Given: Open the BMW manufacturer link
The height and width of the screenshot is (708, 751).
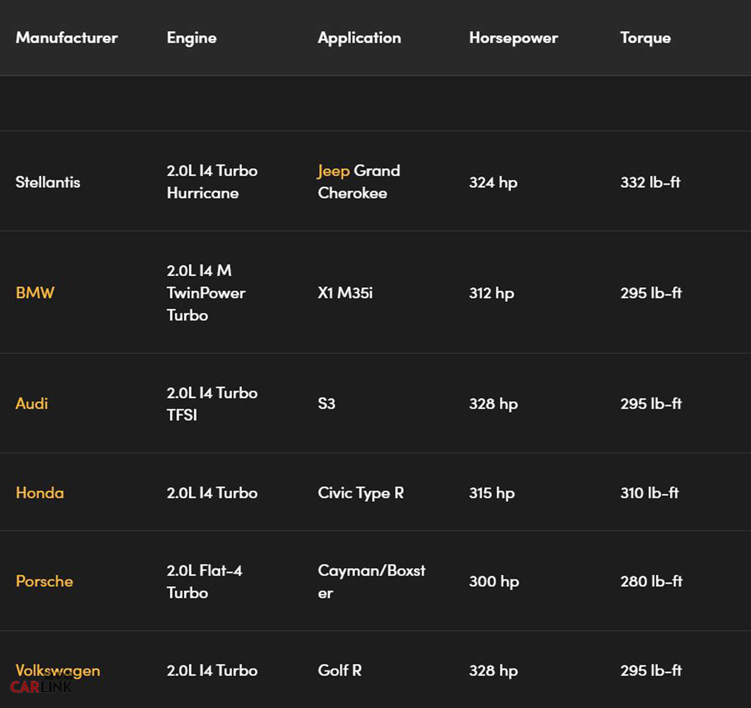Looking at the screenshot, I should [x=35, y=293].
